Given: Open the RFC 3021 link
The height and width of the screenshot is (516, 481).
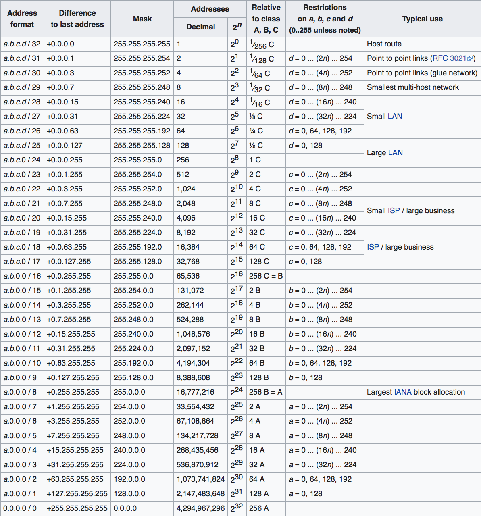Looking at the screenshot, I should tap(450, 58).
